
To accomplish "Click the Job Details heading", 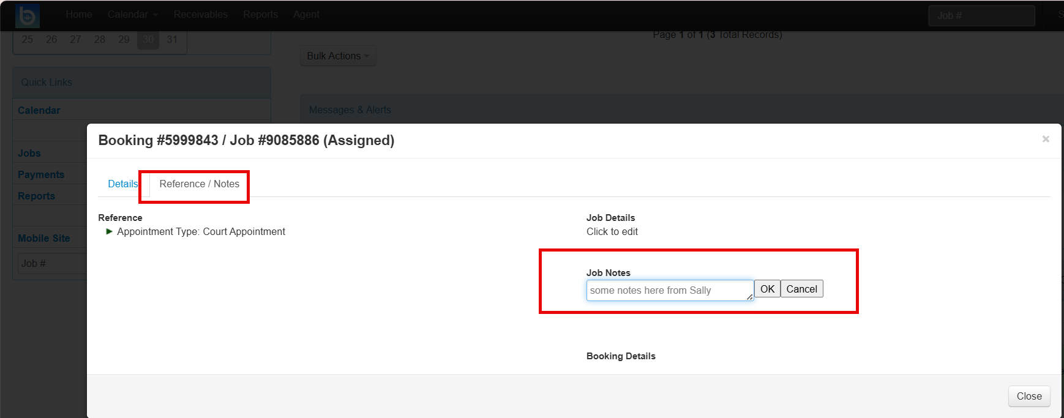I will point(610,218).
